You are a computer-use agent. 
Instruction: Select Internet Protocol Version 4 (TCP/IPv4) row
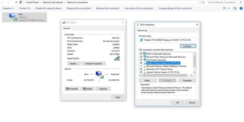(x=163, y=63)
